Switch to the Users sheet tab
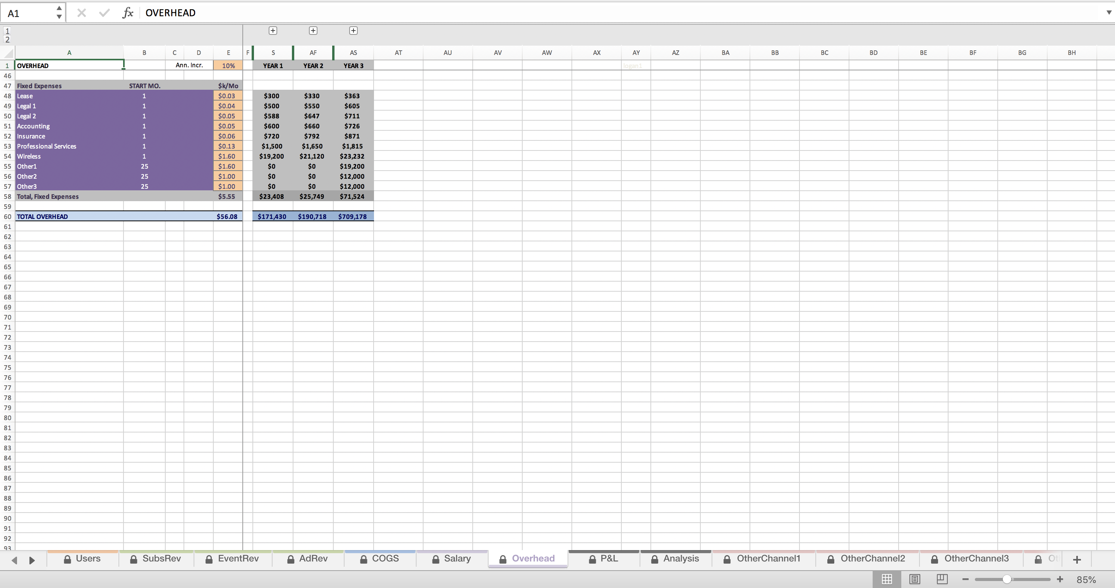Viewport: 1115px width, 588px height. coord(82,559)
